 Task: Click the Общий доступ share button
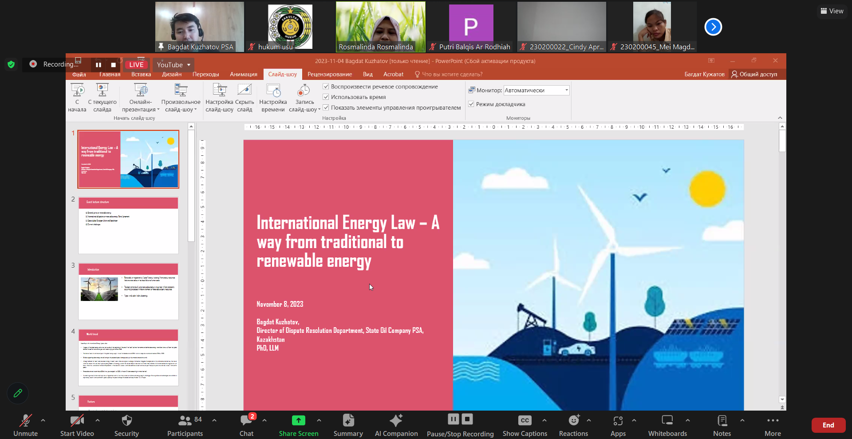tap(754, 74)
